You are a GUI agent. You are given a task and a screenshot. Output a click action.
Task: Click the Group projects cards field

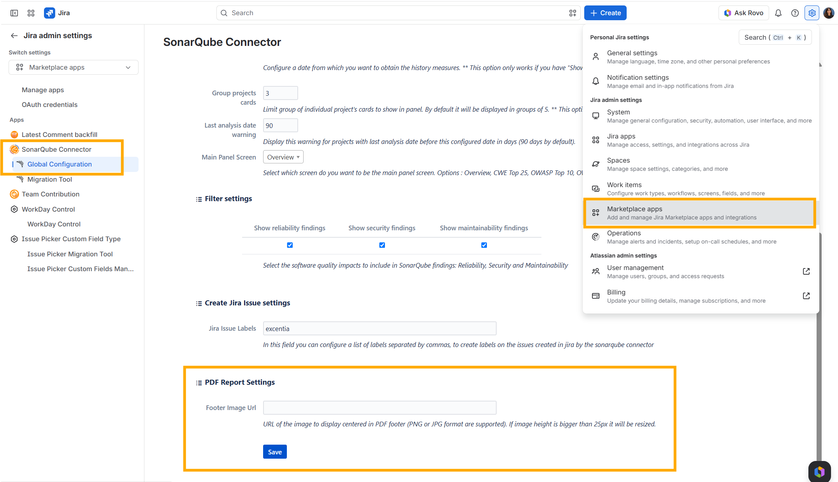click(x=281, y=93)
